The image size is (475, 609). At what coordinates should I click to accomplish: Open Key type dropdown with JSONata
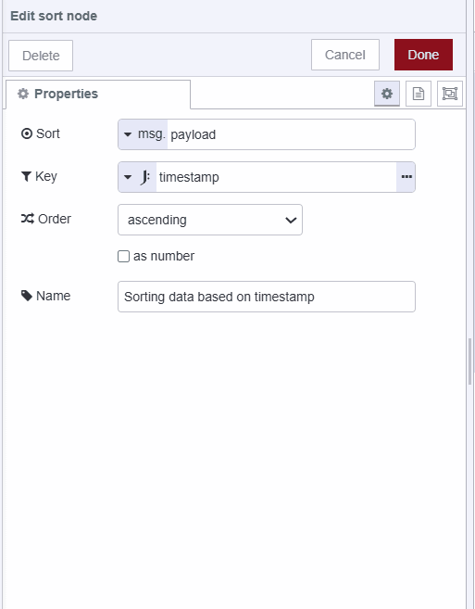pos(137,177)
